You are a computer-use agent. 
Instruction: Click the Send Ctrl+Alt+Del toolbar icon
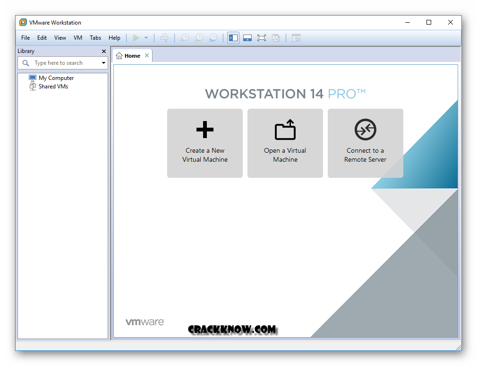[164, 38]
